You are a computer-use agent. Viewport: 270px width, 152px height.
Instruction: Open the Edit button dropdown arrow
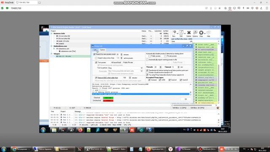point(185,33)
